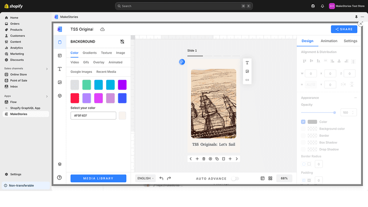Image resolution: width=368 pixels, height=207 pixels.
Task: Open the Layers stack icon in sidebar
Action: pyautogui.click(x=60, y=164)
